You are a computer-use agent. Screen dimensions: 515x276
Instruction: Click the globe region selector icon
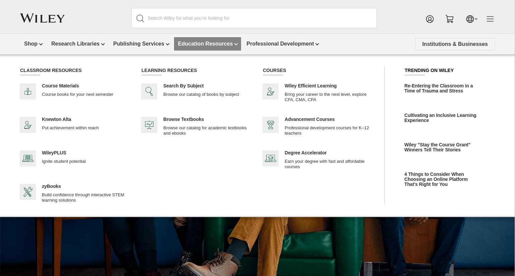tap(470, 19)
